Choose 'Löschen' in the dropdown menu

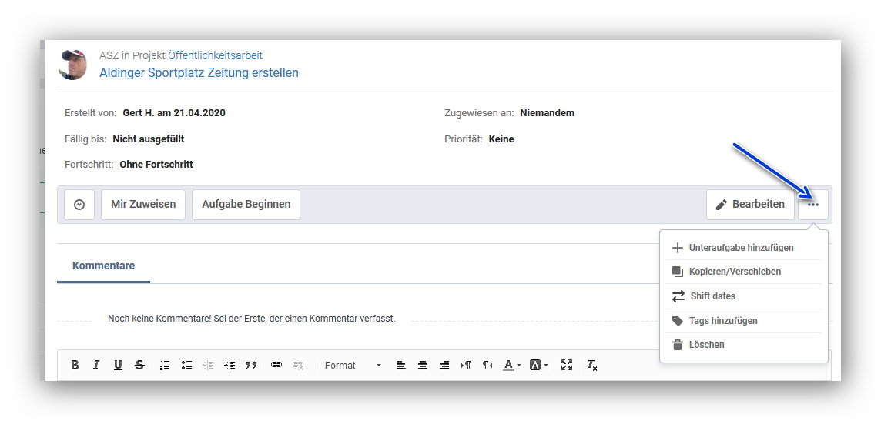point(706,345)
